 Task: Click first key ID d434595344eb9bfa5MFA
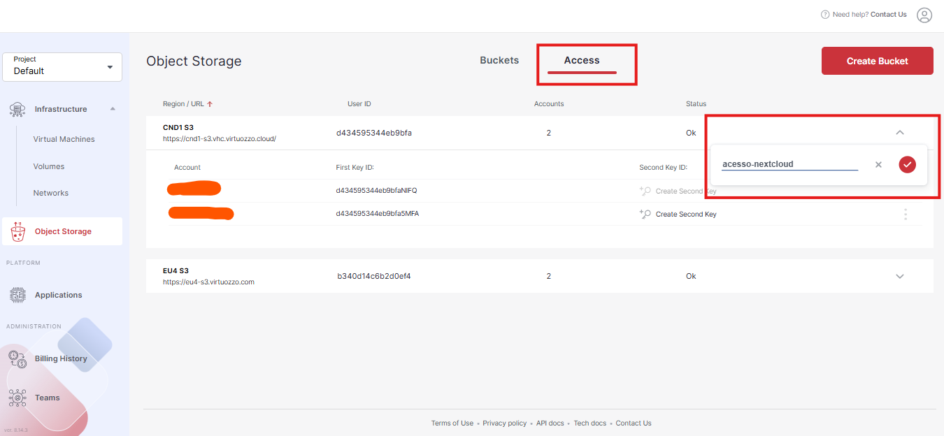click(x=377, y=214)
